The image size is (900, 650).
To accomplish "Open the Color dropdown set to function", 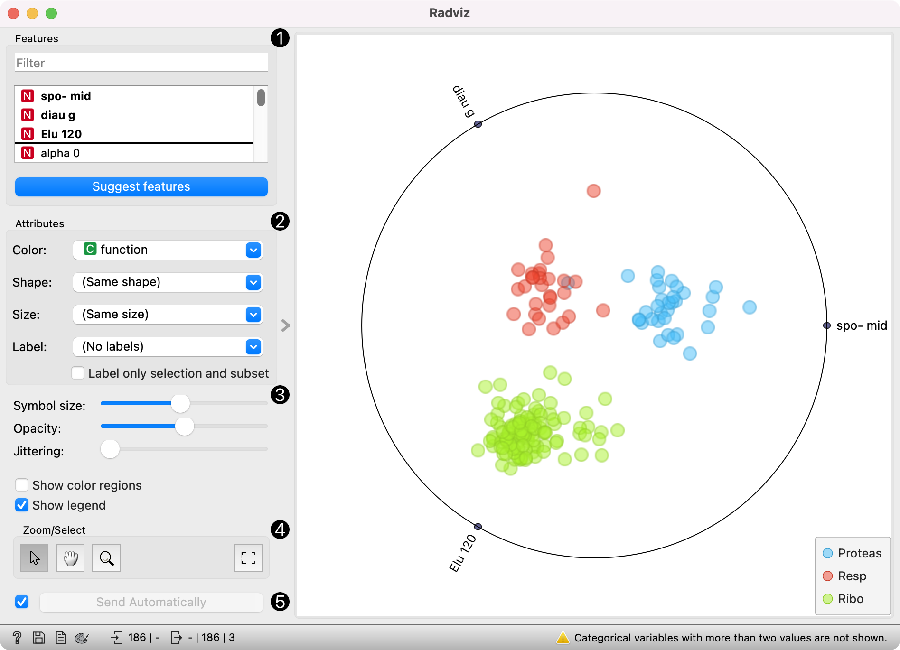I will (x=168, y=250).
